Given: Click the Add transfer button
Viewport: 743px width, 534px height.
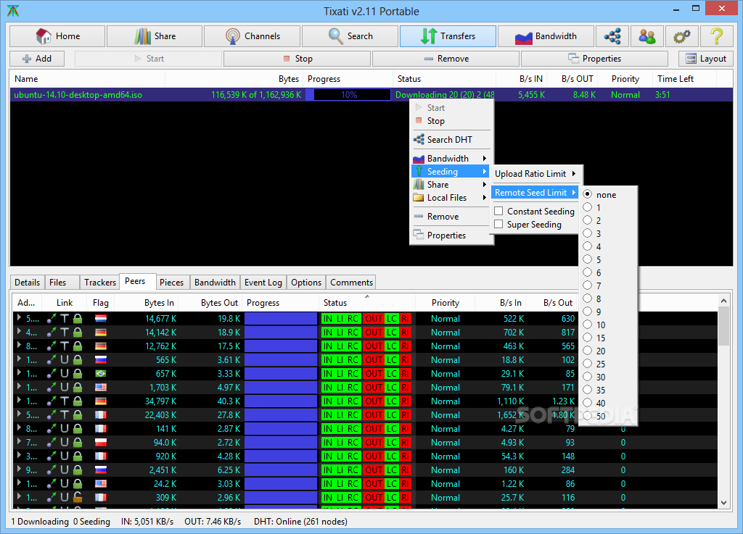Looking at the screenshot, I should [37, 59].
